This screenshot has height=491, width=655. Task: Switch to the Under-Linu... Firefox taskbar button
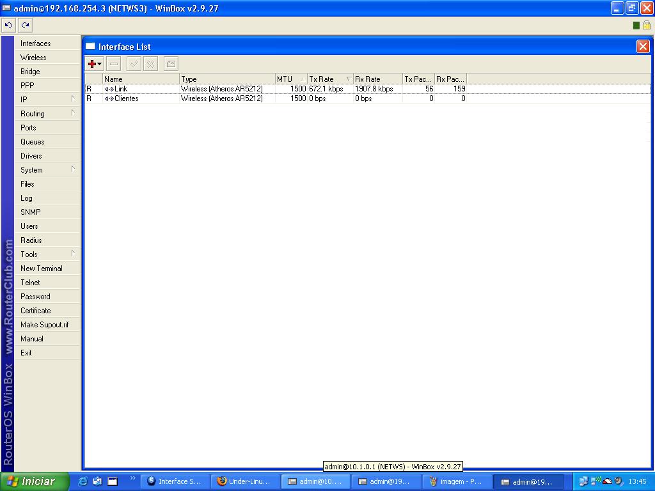[244, 481]
